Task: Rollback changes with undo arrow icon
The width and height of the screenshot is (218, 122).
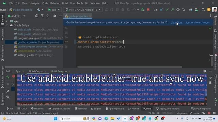Action: pos(184,10)
